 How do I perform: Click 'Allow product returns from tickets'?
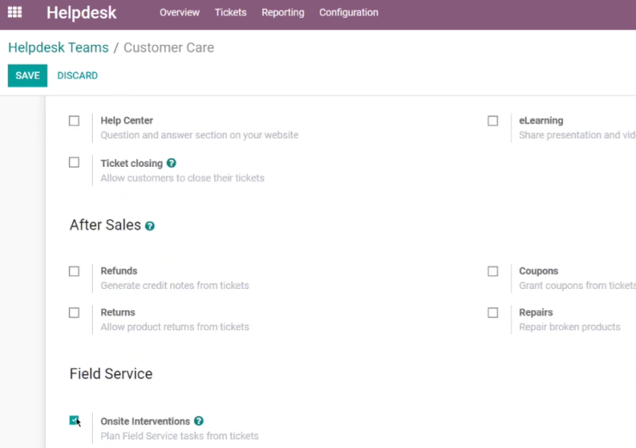tap(174, 327)
